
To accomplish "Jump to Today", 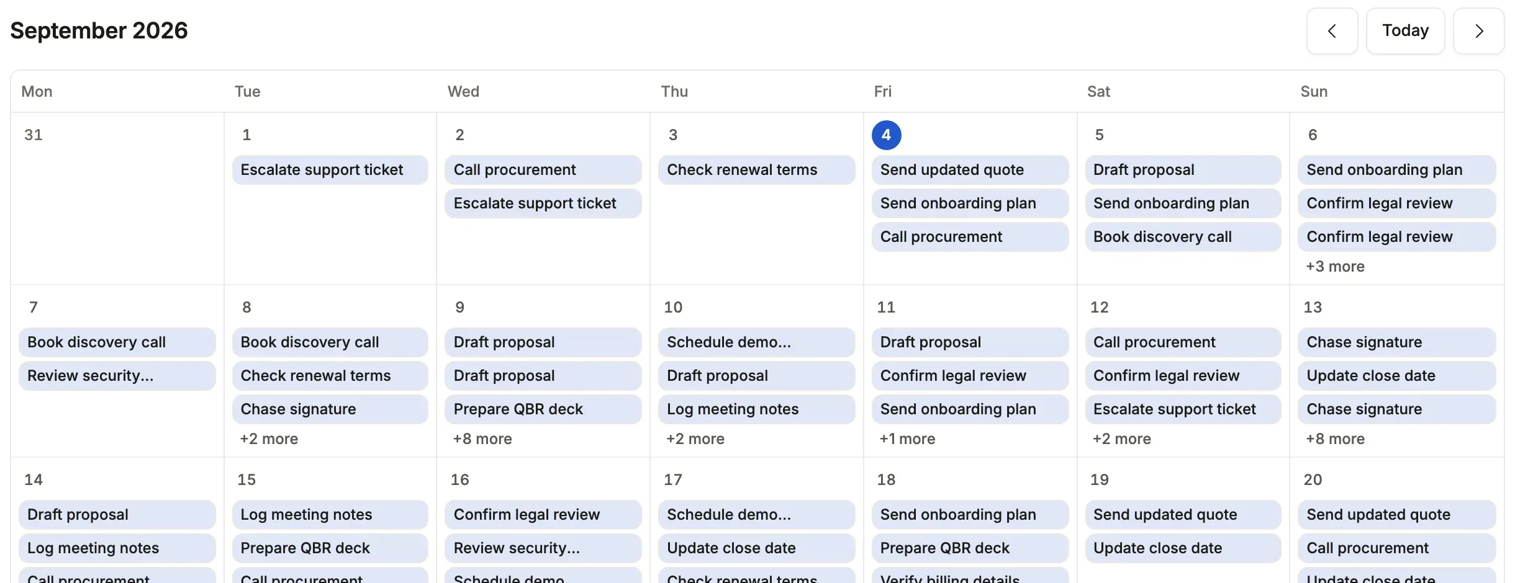I will (1405, 31).
